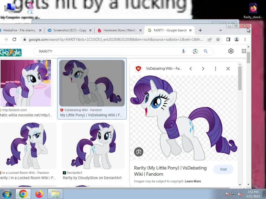Click the mlp.fandom.com source text
Screen dimensions: 266x199
(x=15, y=110)
